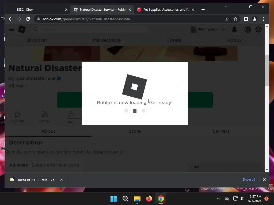This screenshot has height=205, width=274.
Task: Close the Pet Supplies tab
Action: (x=193, y=10)
